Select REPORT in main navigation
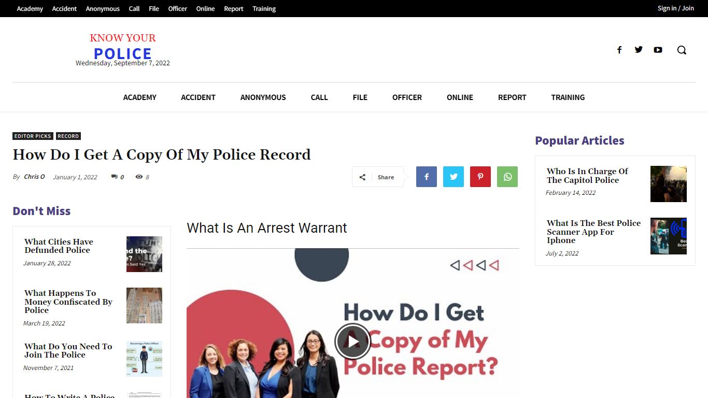708x398 pixels. pyautogui.click(x=512, y=97)
